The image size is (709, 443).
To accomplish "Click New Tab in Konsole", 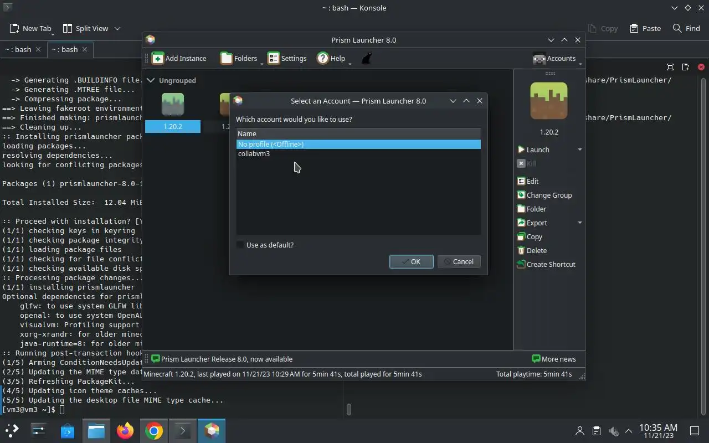I will point(31,28).
